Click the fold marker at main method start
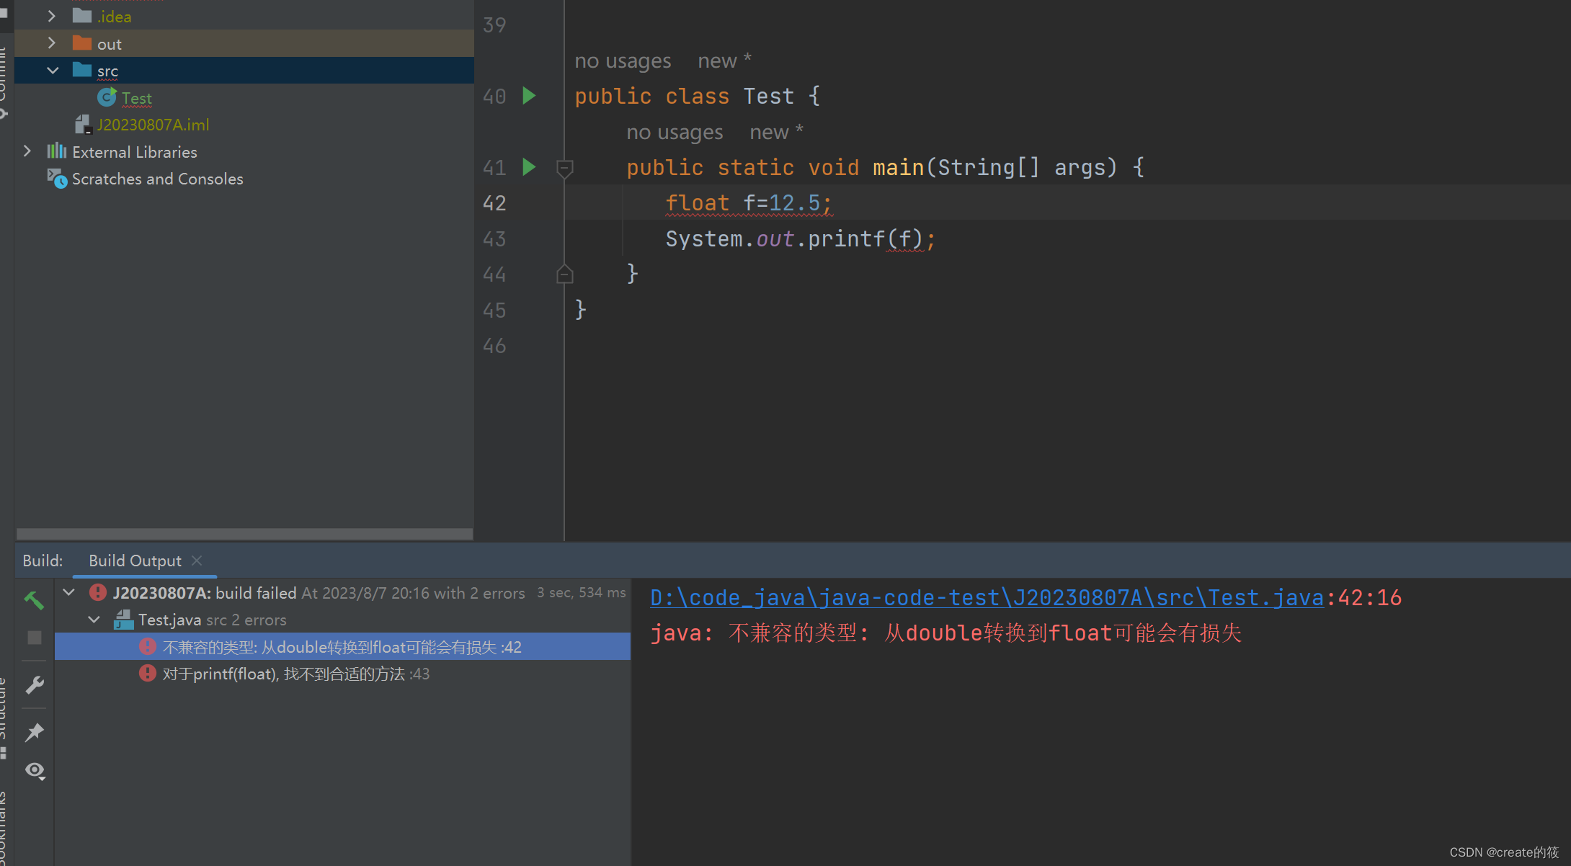 click(x=565, y=168)
